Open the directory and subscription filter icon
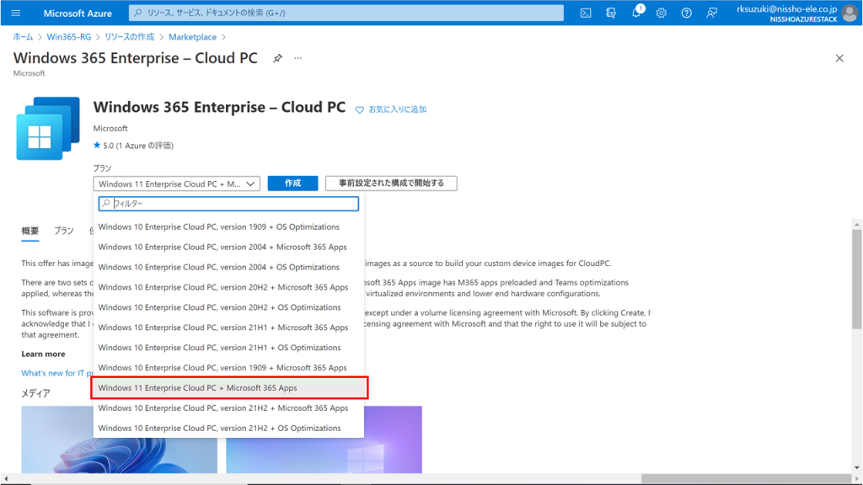This screenshot has width=863, height=485. pos(611,13)
